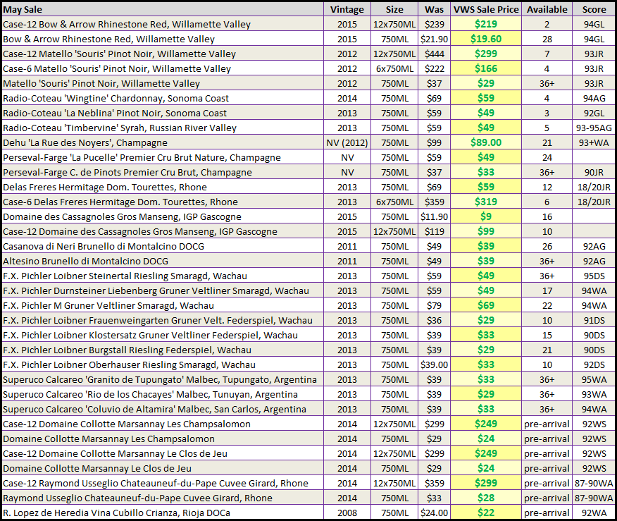Click the 93+WA score cell
Screen dimensions: 617x521
pos(594,142)
